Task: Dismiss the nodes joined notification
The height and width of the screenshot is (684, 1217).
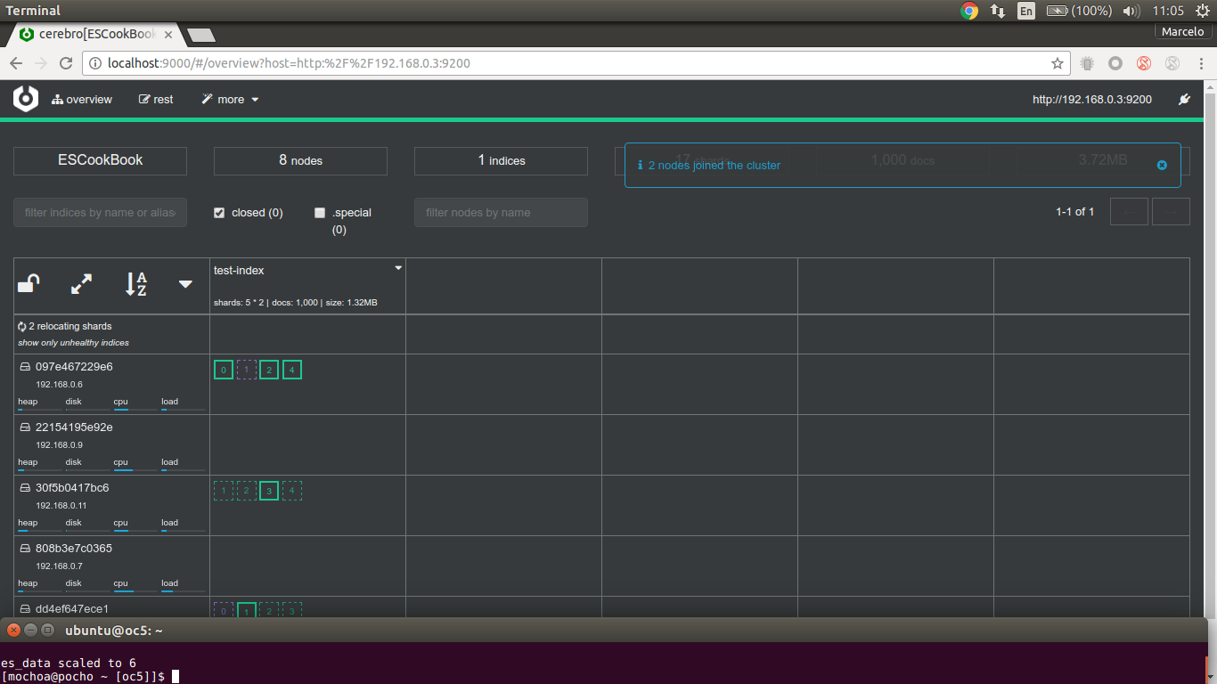Action: point(1162,165)
